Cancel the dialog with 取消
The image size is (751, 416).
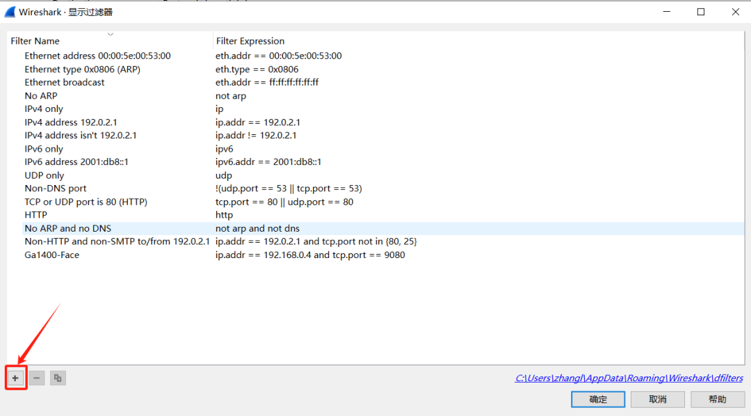tap(658, 399)
